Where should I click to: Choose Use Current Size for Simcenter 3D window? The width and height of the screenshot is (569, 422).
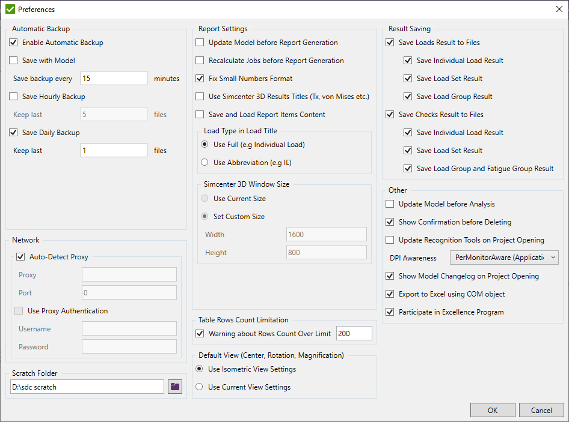[x=204, y=198]
